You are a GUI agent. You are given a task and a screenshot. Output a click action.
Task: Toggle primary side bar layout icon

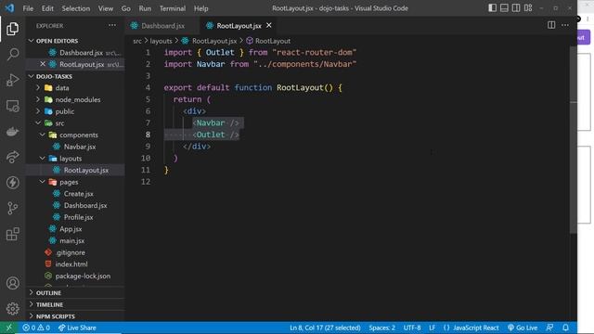(492, 8)
